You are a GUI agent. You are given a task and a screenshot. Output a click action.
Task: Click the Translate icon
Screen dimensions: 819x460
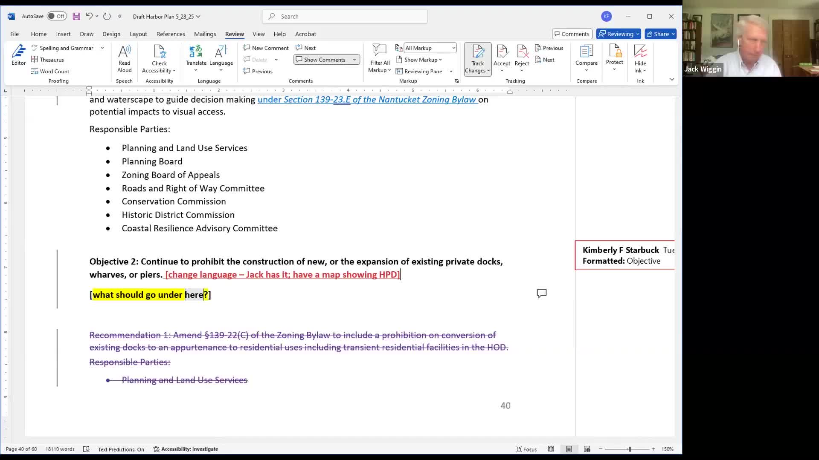click(x=196, y=52)
